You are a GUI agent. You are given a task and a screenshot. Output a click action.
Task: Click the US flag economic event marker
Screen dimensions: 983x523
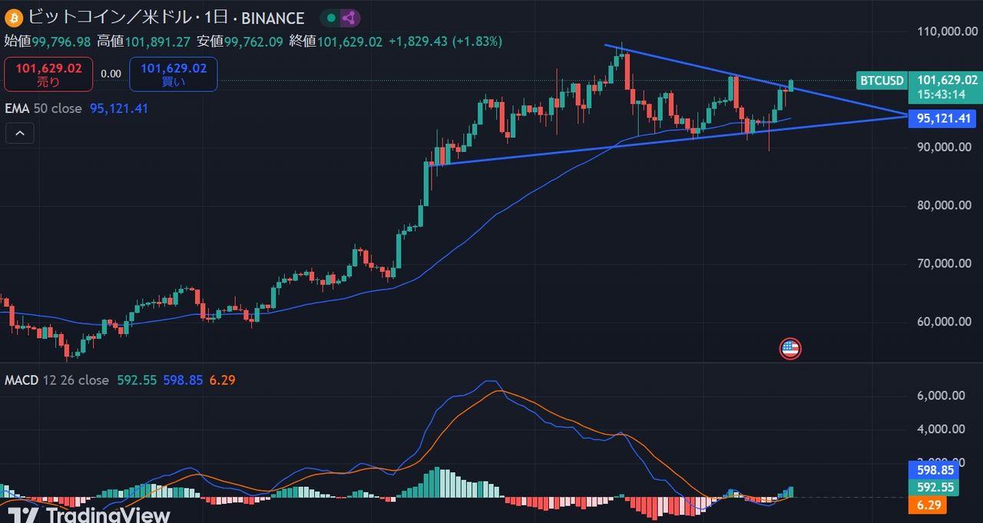tap(789, 349)
